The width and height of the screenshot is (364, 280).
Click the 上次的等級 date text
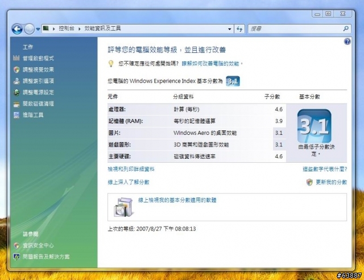click(x=152, y=229)
